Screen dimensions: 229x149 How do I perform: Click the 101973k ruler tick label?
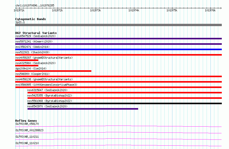[x=95, y=10]
